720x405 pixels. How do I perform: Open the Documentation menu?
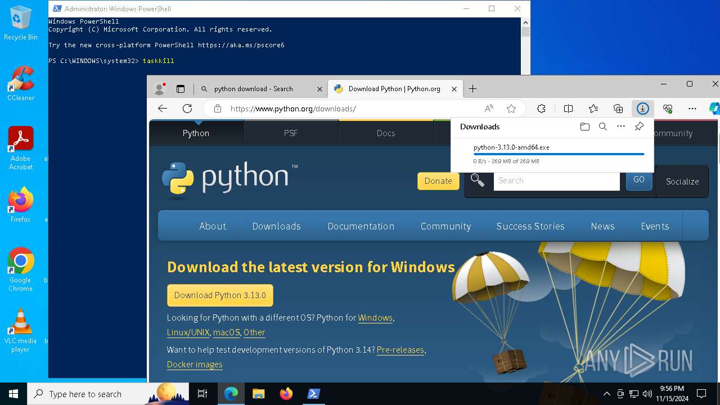point(361,226)
